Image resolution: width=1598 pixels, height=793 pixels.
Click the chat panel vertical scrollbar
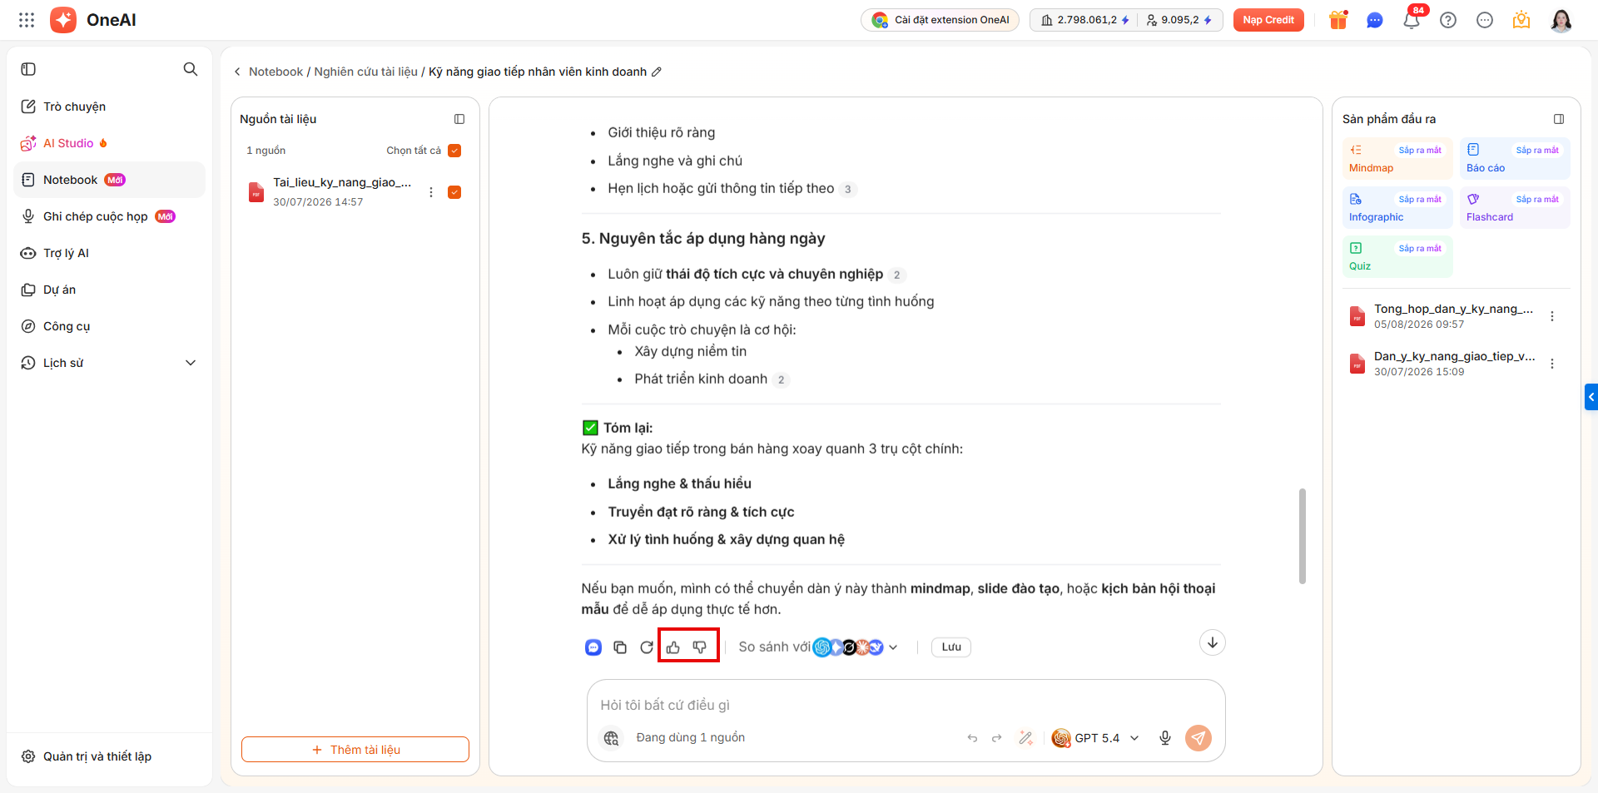pyautogui.click(x=1303, y=536)
